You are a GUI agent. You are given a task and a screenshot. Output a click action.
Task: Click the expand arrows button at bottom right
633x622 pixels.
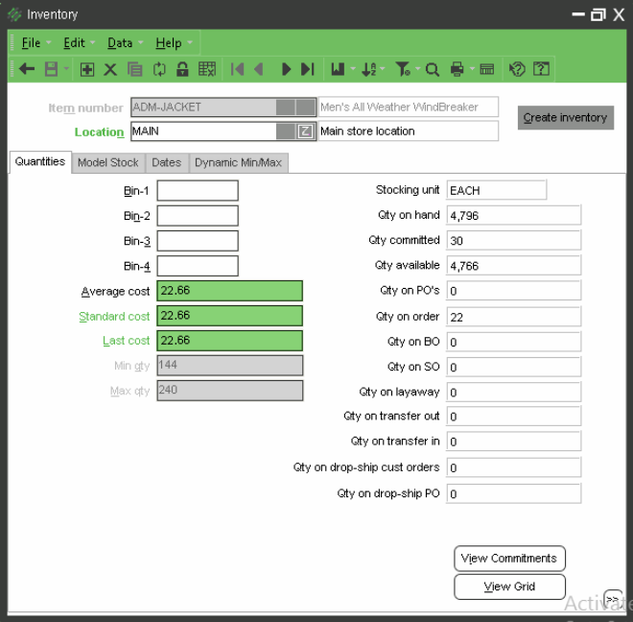[x=613, y=599]
